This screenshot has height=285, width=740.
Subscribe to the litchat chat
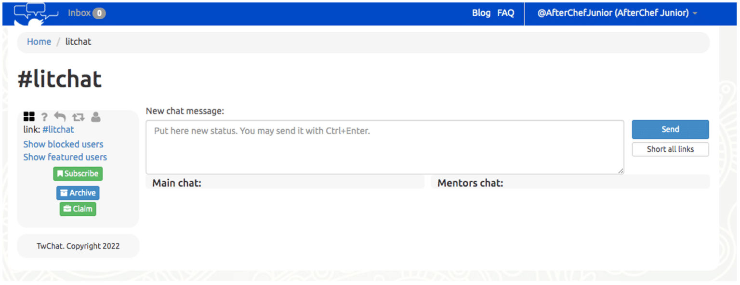point(78,173)
